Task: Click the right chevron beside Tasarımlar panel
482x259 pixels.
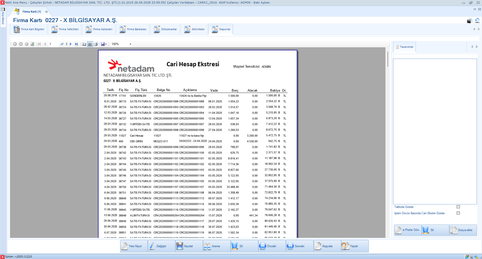Action: 476,47
